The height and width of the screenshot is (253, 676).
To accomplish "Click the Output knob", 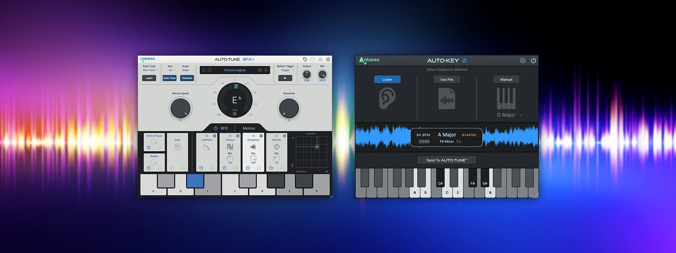I will (307, 74).
